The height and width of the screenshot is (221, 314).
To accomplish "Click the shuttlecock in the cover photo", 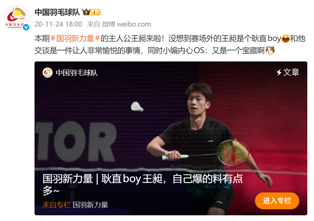I will (x=137, y=106).
